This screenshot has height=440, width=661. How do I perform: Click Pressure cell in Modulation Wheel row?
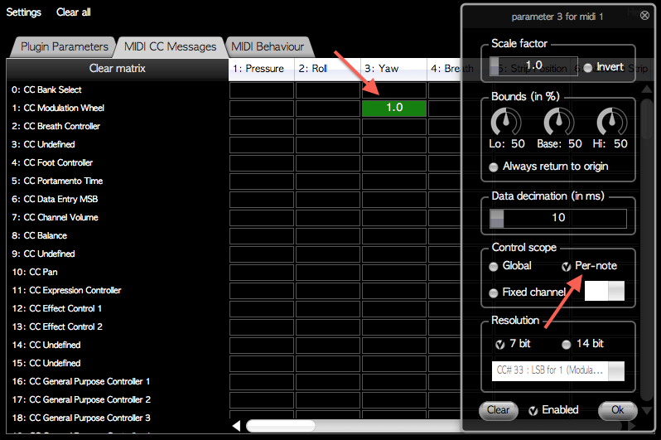coord(262,108)
